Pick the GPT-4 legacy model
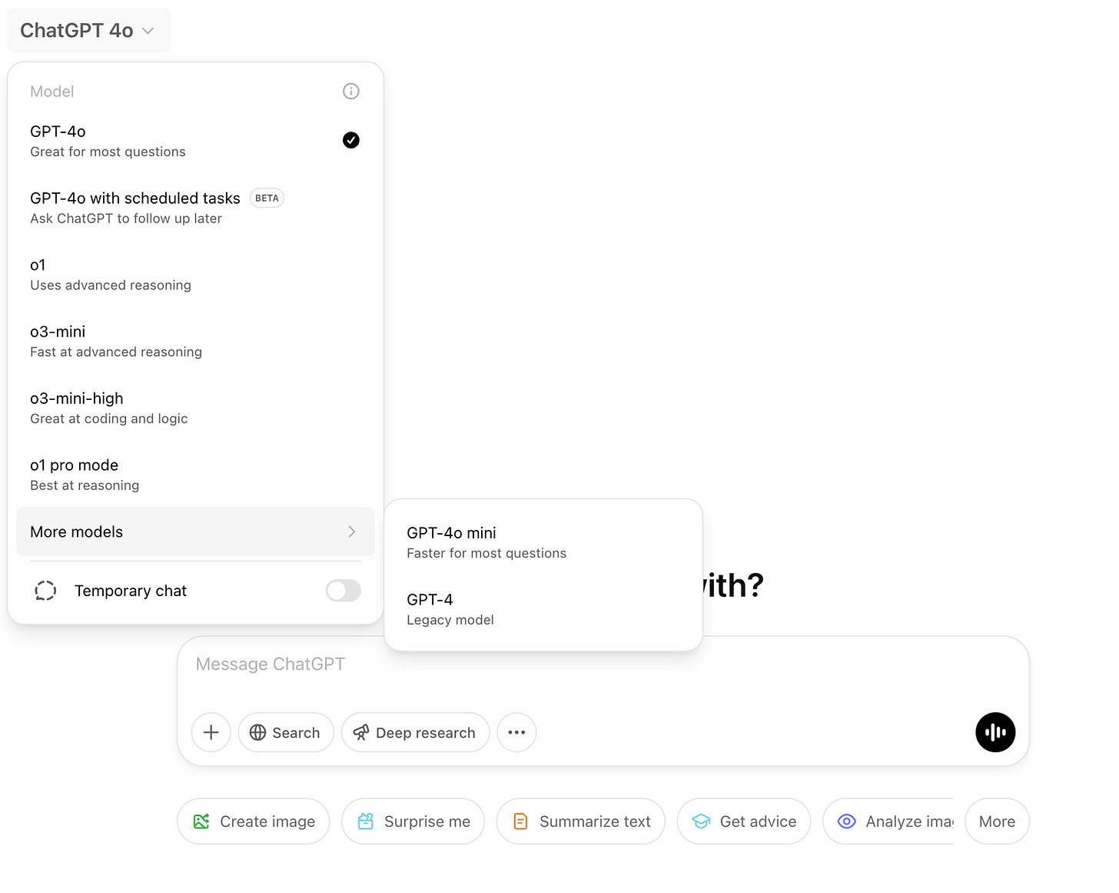 click(543, 609)
